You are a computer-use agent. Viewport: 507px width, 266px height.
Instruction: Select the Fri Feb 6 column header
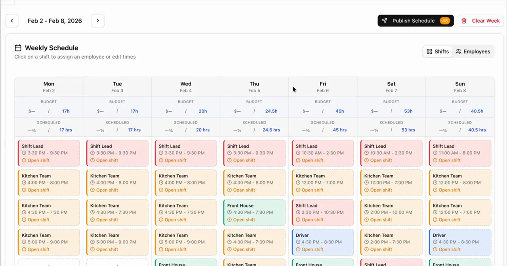coord(323,87)
